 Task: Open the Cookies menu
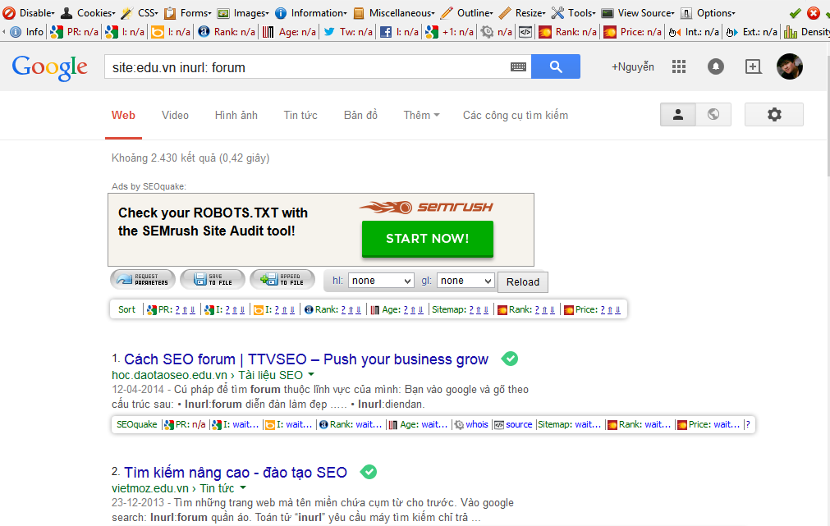88,12
